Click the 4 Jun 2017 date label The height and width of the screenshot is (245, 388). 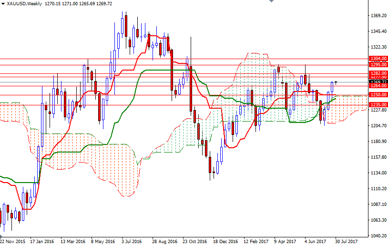[315, 242]
